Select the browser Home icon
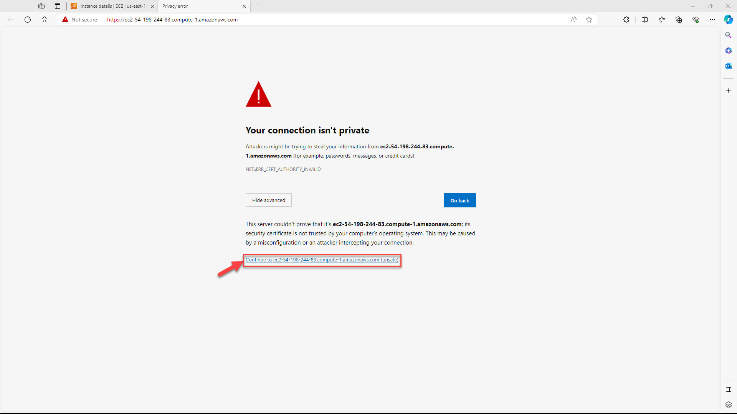 45,20
